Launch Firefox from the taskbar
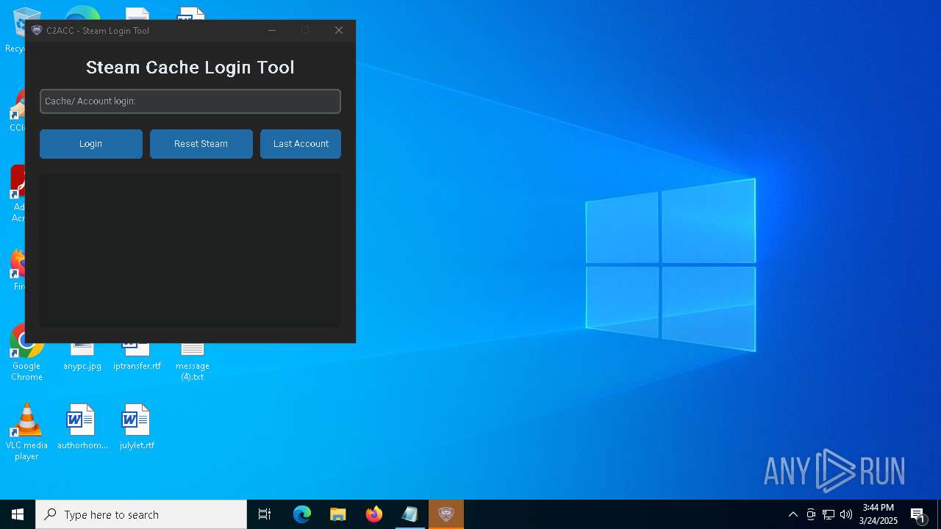The width and height of the screenshot is (941, 529). [374, 514]
